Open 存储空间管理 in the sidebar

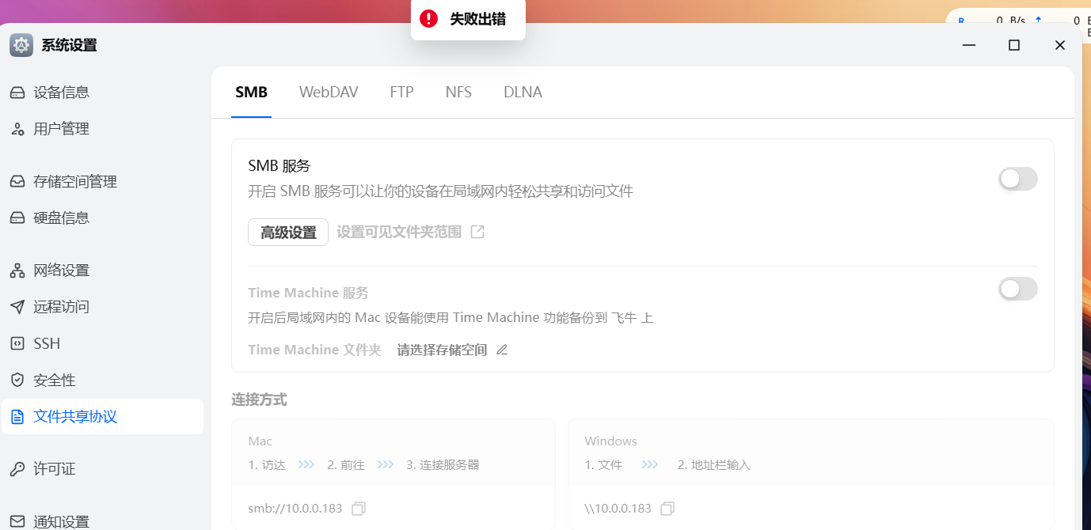coord(102,182)
